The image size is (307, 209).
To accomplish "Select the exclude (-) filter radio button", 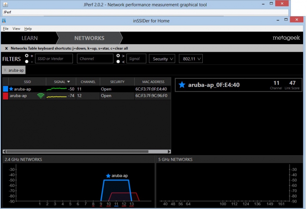I will [x=27, y=62].
